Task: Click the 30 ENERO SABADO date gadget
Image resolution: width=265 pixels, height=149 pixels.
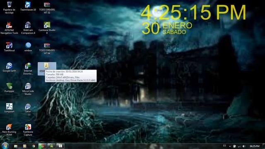Action: [167, 29]
